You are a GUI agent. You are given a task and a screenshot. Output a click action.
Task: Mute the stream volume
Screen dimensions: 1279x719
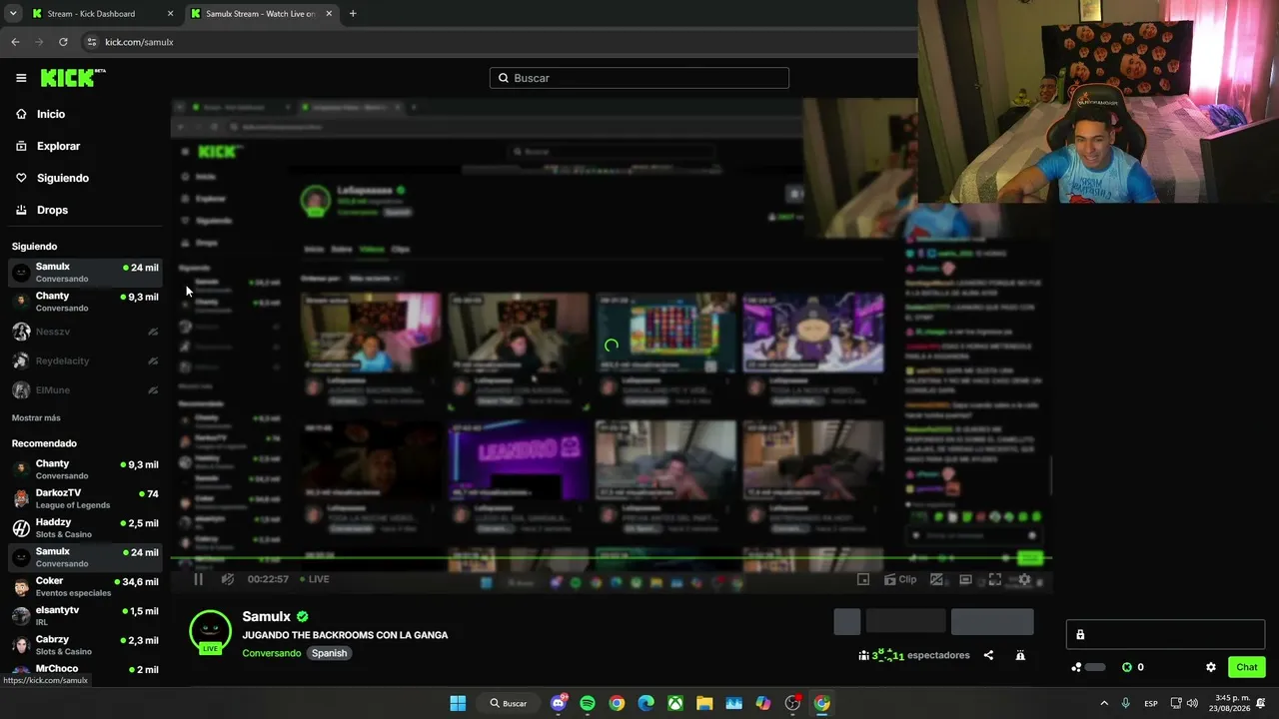[x=228, y=579]
